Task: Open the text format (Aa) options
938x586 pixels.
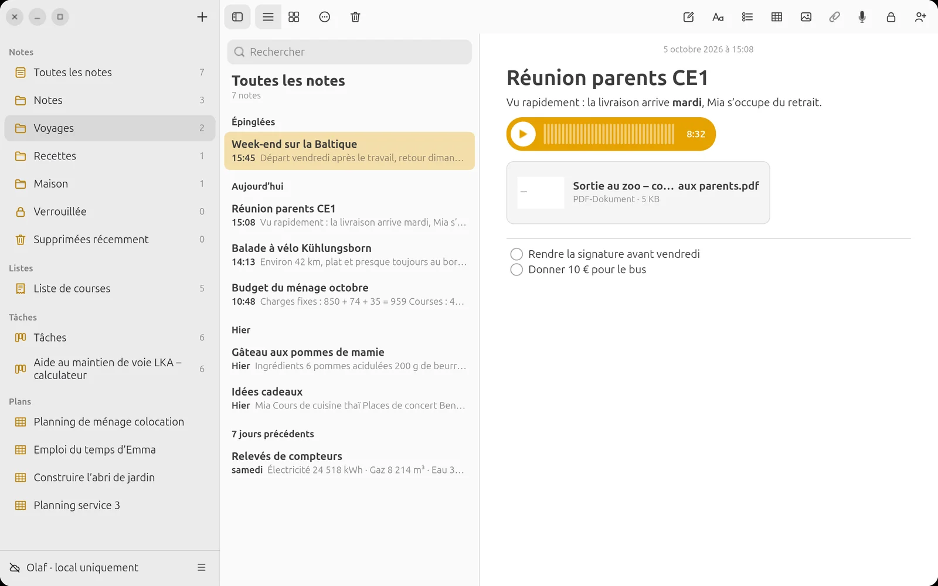Action: 718,17
